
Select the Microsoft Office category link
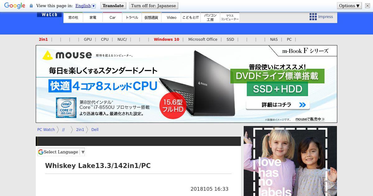pos(203,40)
